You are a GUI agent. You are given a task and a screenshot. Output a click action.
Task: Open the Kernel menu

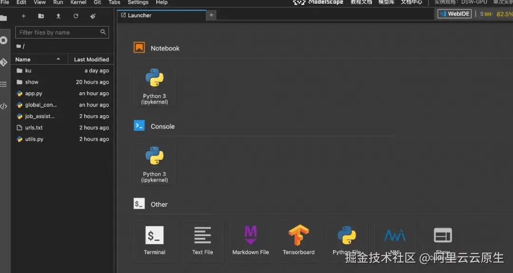[78, 2]
